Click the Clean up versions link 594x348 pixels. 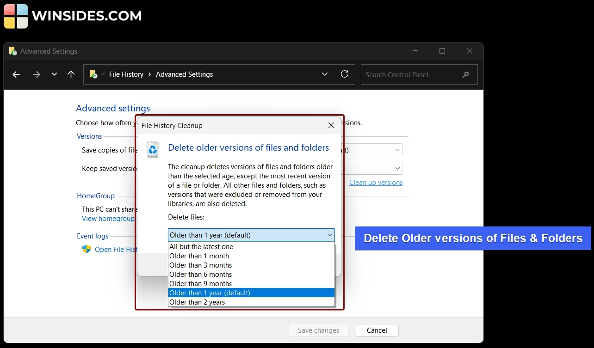pyautogui.click(x=375, y=182)
